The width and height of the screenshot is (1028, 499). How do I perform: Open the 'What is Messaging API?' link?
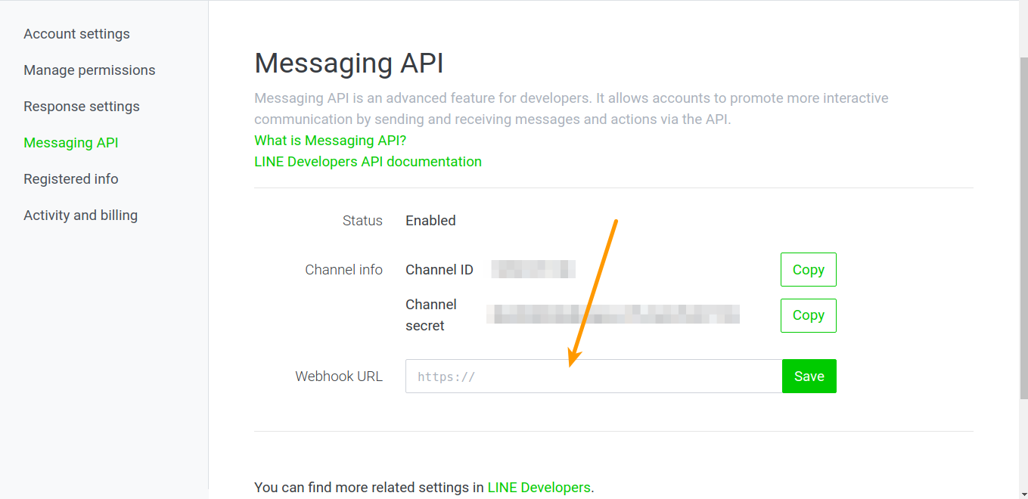pyautogui.click(x=331, y=141)
